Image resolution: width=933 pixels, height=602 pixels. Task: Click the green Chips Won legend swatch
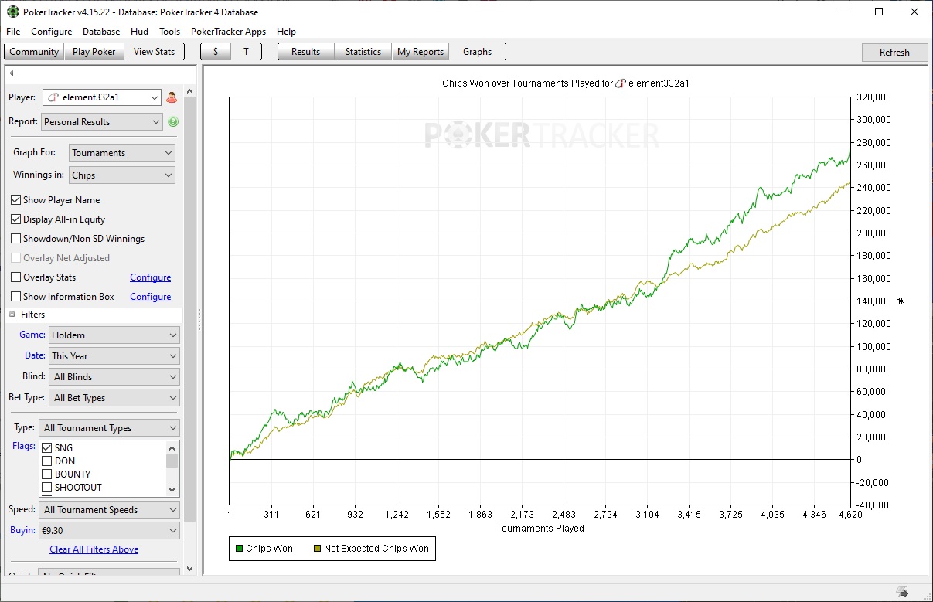[x=239, y=549]
